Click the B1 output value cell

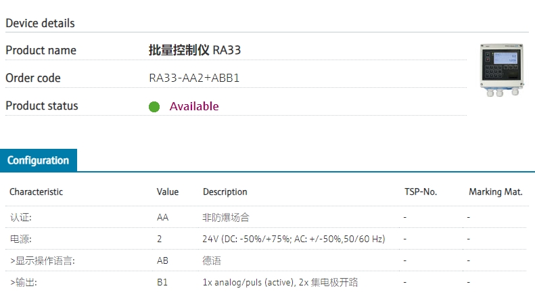(162, 282)
